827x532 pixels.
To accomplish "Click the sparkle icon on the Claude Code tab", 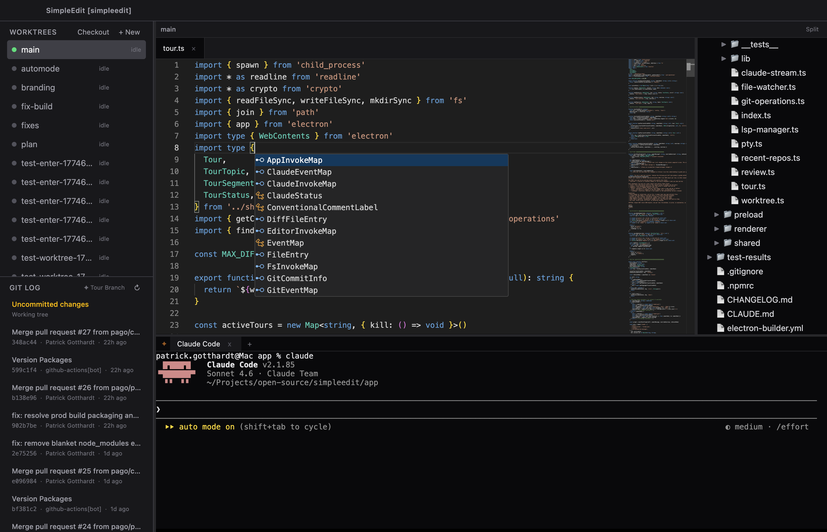I will (164, 343).
